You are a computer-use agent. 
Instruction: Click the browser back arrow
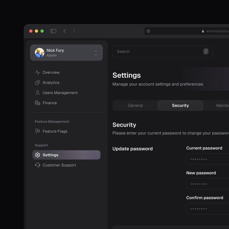tap(64, 31)
